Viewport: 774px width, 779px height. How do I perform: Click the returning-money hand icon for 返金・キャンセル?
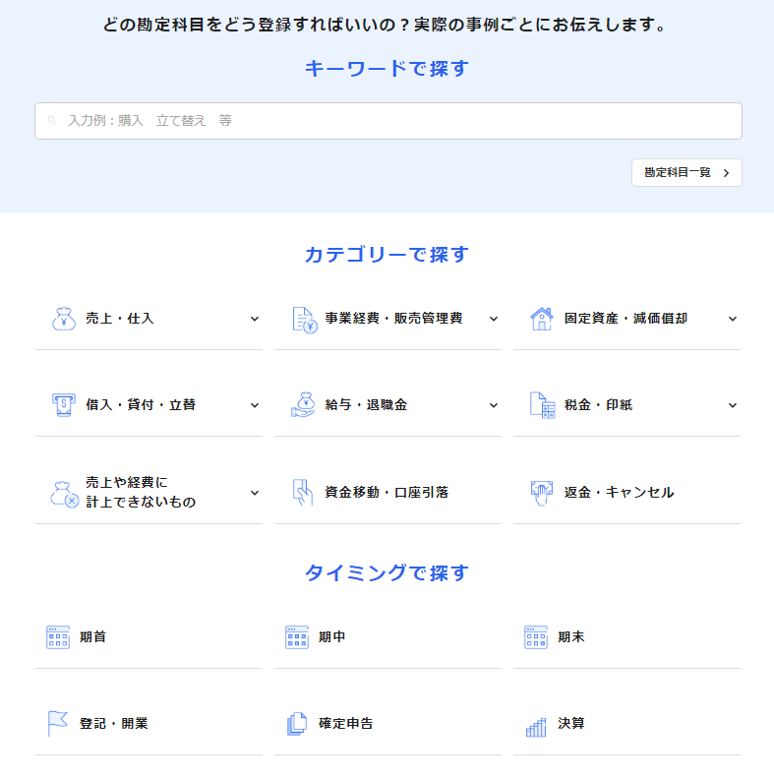(x=542, y=493)
